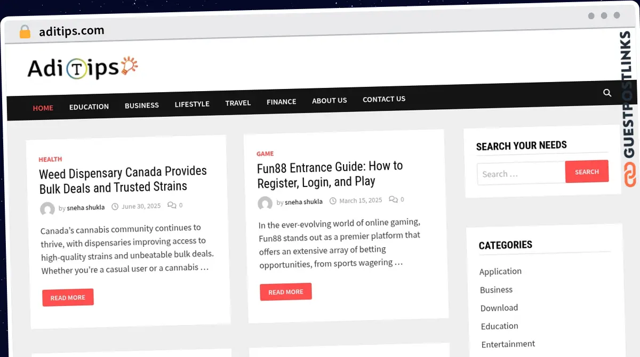The height and width of the screenshot is (357, 640).
Task: Click the GuestPostLinks chain icon
Action: pos(630,175)
